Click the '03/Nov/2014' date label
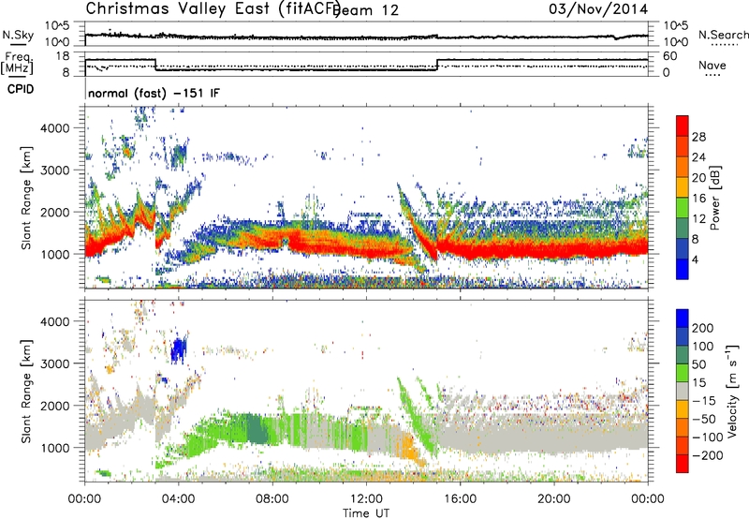Image resolution: width=749 pixels, height=519 pixels. (598, 9)
